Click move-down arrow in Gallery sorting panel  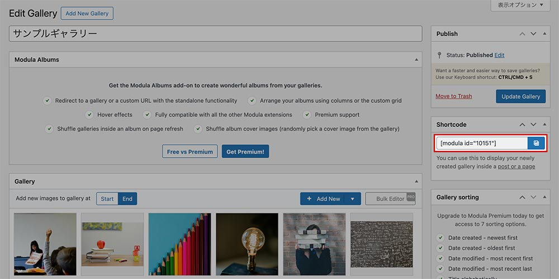click(x=533, y=197)
